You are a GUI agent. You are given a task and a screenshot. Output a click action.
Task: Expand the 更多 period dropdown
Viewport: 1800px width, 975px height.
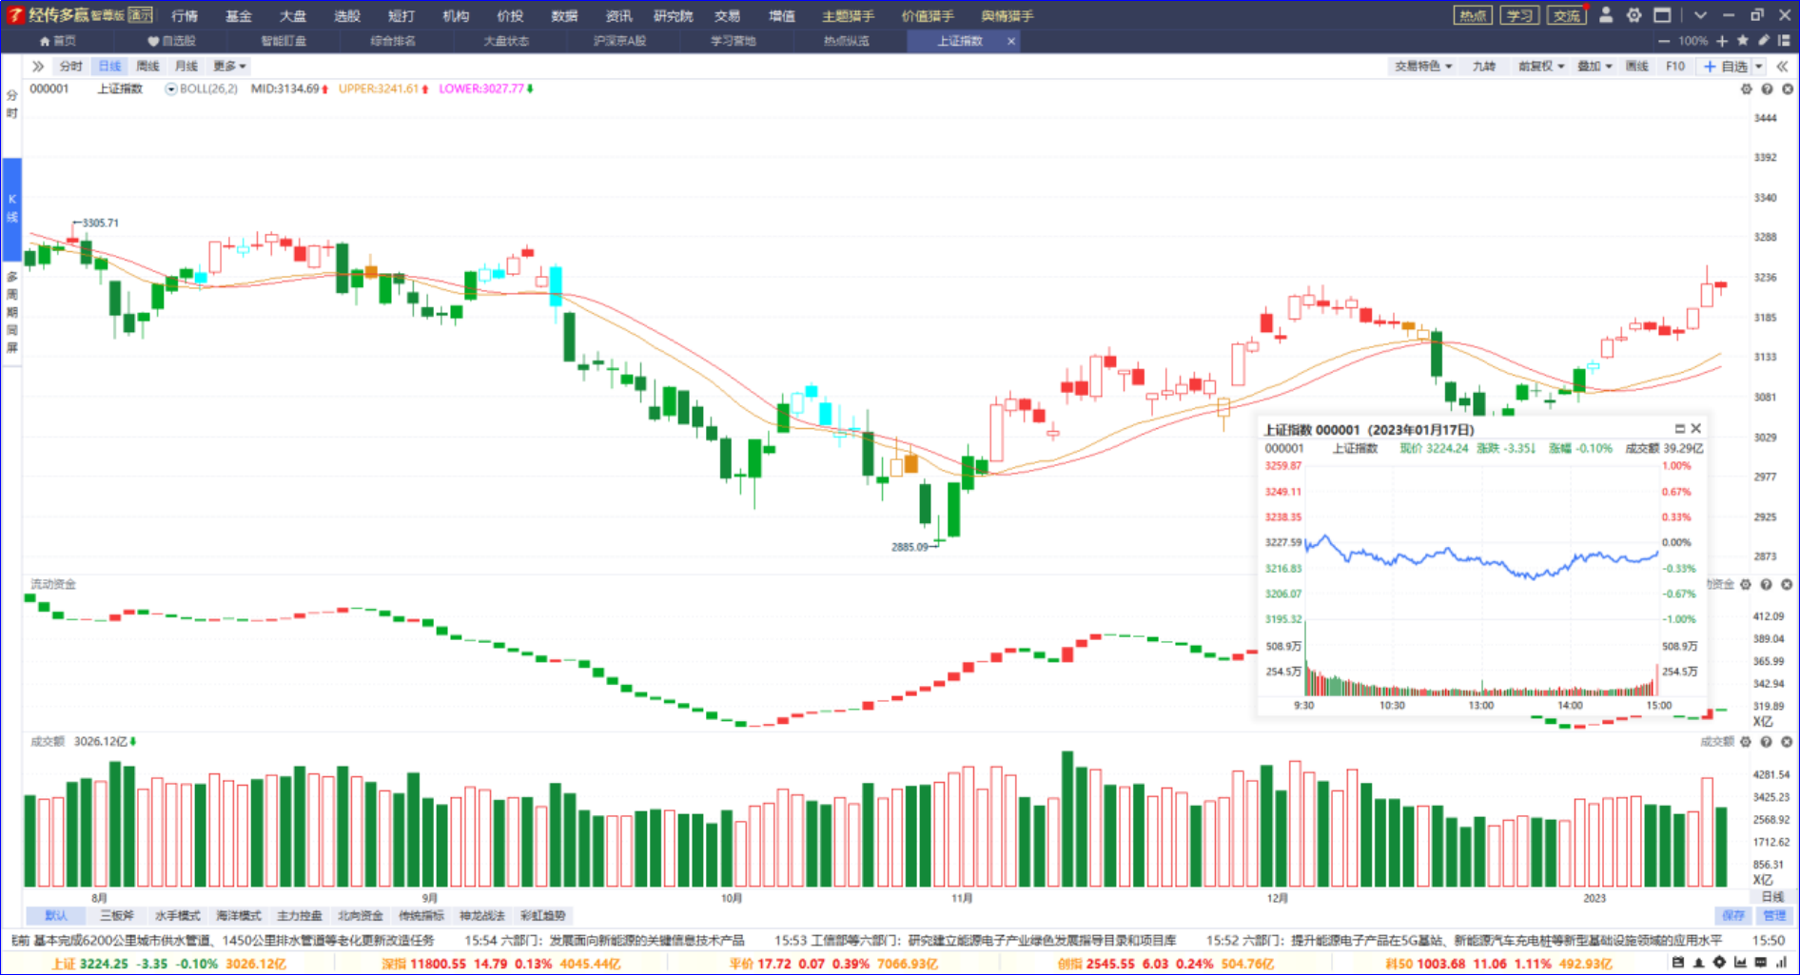tap(229, 67)
